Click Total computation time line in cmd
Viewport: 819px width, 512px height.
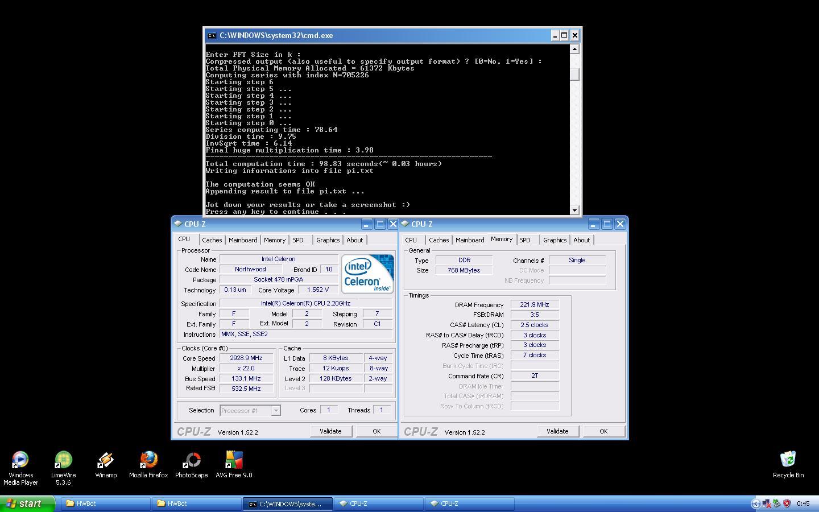coord(324,164)
